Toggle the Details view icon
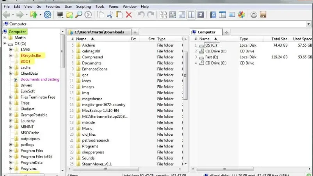 (x=173, y=15)
